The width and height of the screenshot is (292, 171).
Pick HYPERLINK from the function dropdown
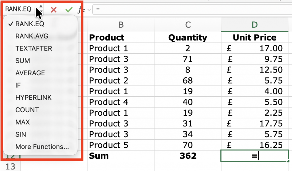click(x=33, y=98)
